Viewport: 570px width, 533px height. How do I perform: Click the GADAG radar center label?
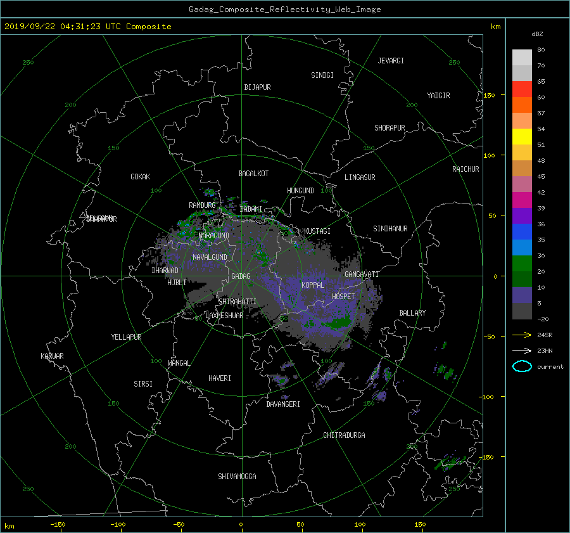[241, 276]
